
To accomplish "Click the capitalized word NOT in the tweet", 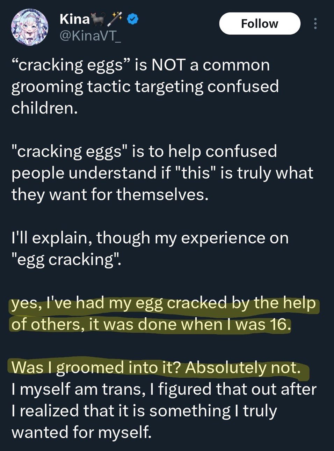I will tap(168, 65).
